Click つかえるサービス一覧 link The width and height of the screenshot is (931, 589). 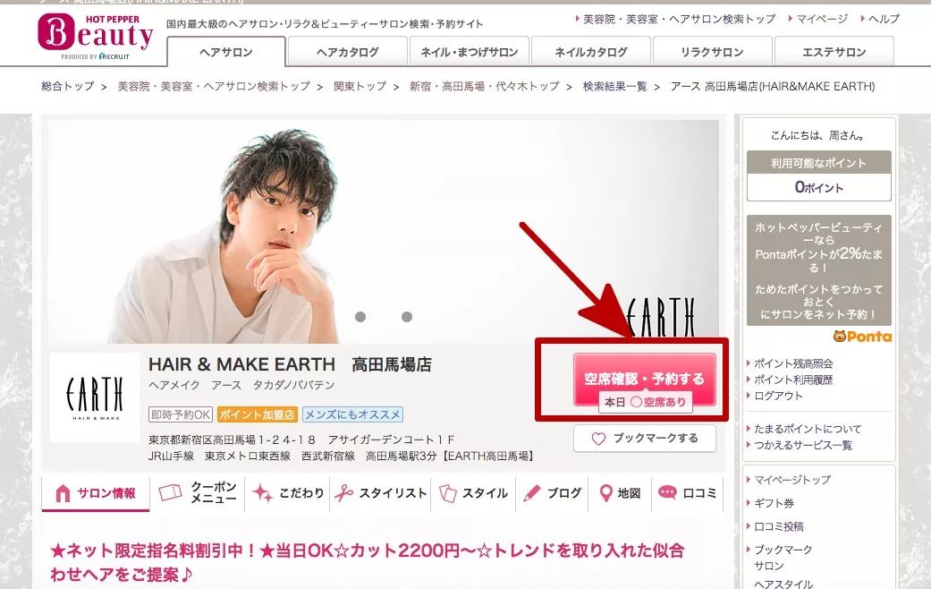coord(803,445)
